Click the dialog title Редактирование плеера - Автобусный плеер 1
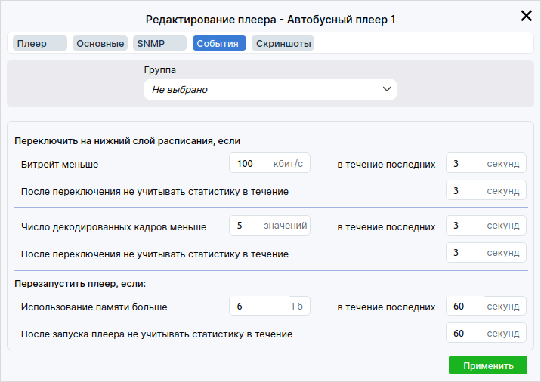The width and height of the screenshot is (541, 382). tap(270, 20)
